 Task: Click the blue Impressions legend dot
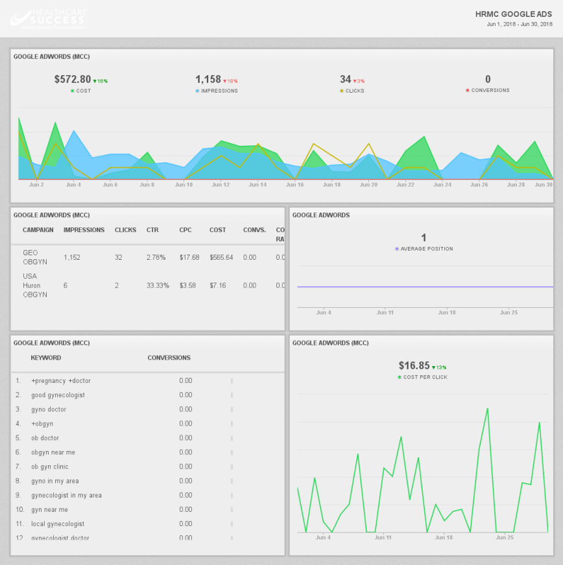[197, 91]
